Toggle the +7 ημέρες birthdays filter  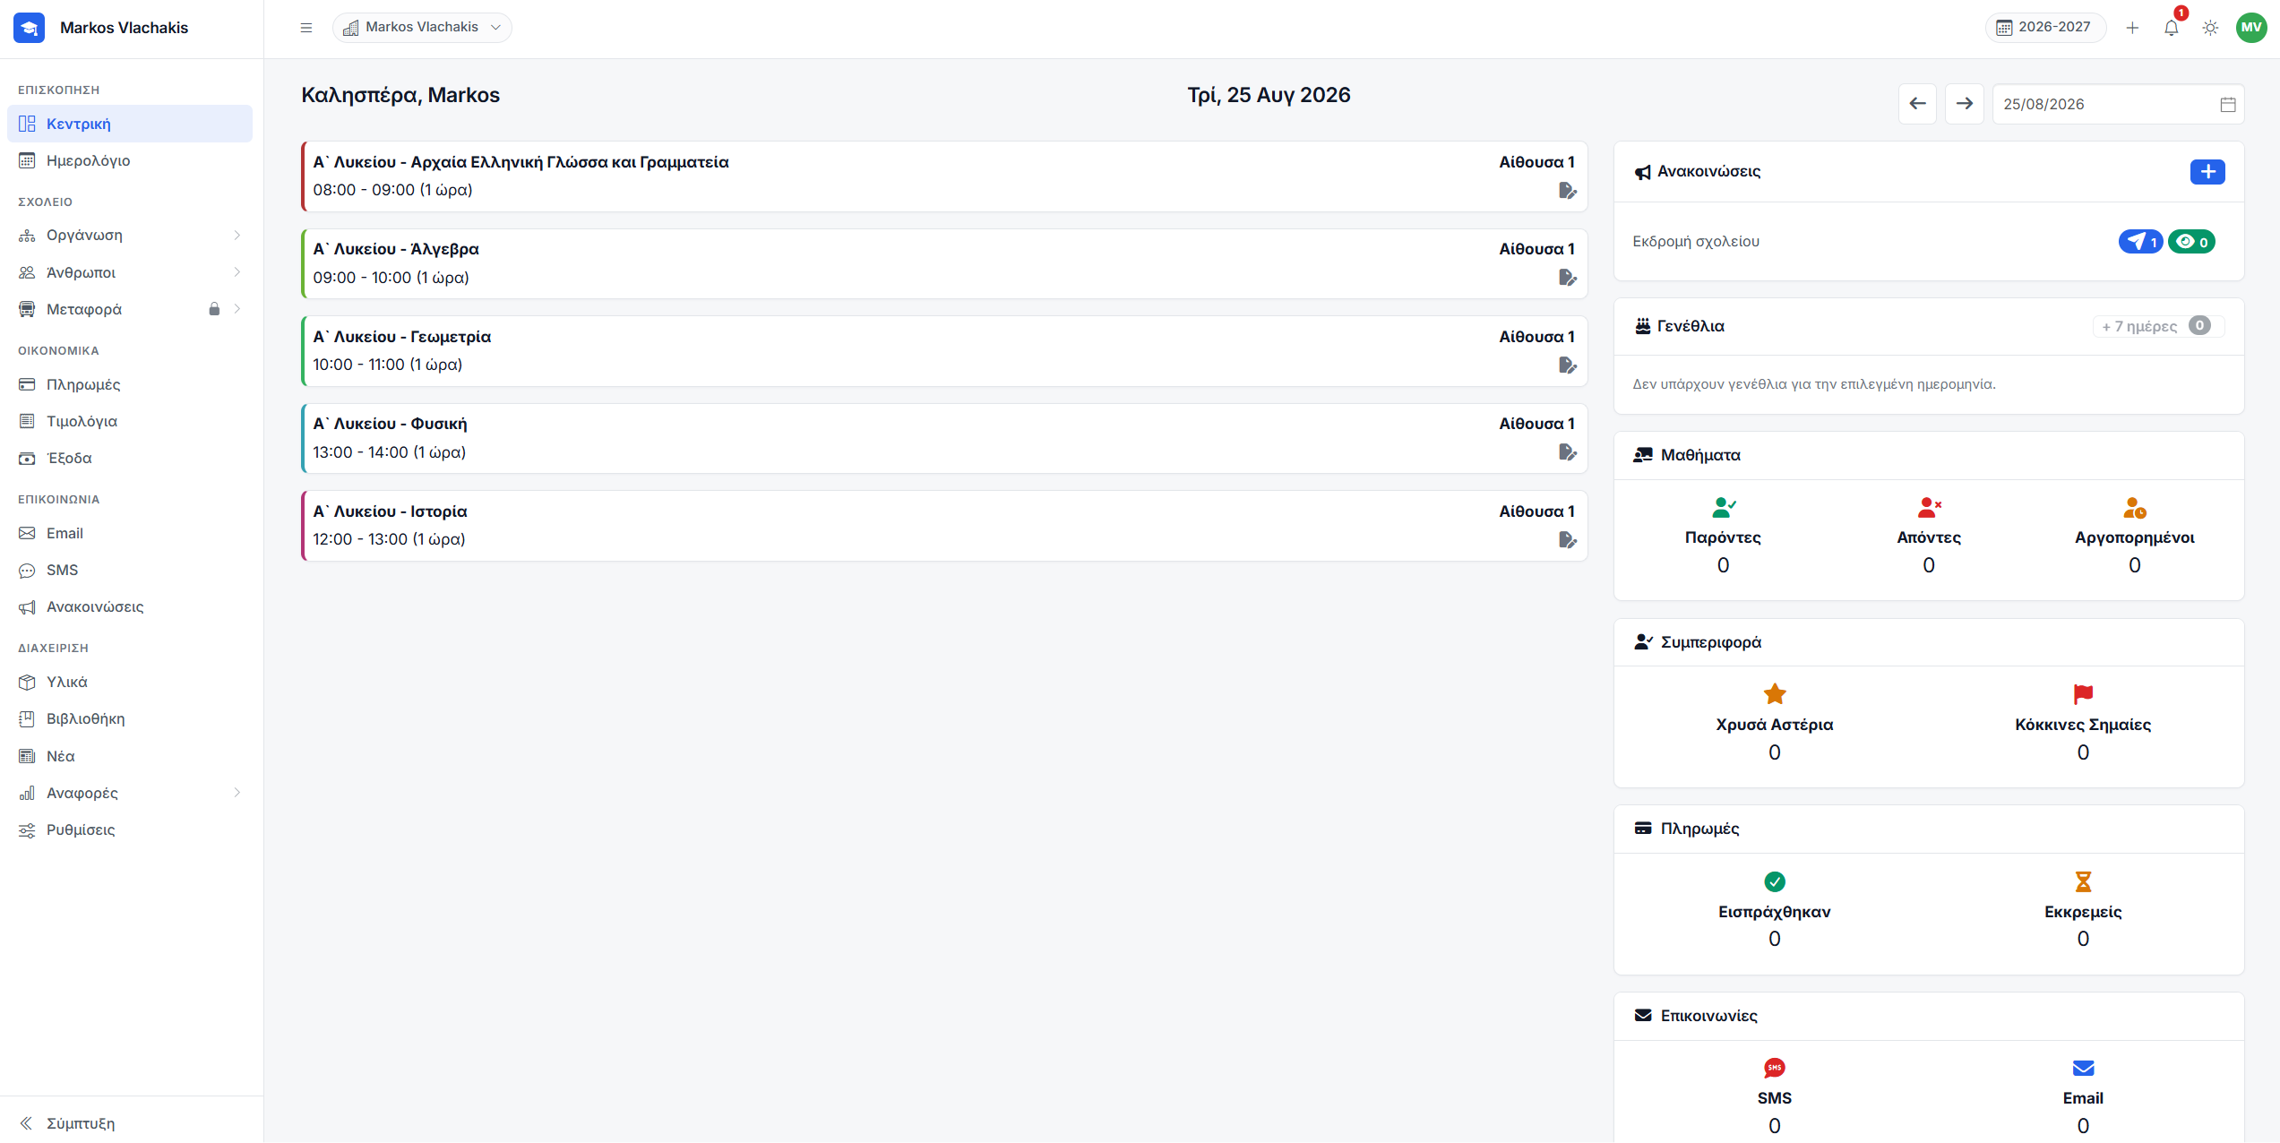click(x=2158, y=326)
